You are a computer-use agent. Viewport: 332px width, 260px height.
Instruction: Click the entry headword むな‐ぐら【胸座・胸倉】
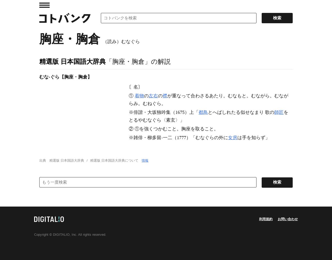(x=65, y=77)
